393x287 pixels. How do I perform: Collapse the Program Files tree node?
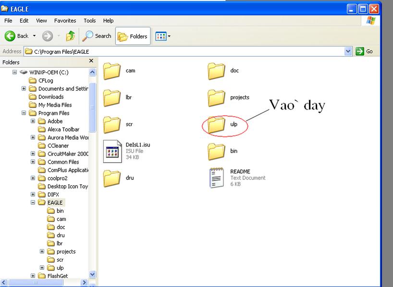[x=24, y=113]
